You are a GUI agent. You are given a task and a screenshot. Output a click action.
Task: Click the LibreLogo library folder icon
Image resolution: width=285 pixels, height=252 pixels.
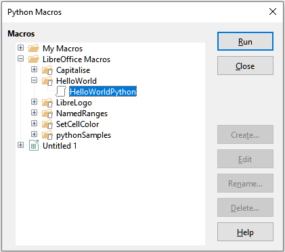47,103
